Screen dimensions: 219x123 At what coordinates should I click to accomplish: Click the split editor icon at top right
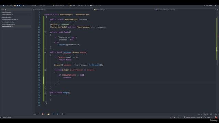pyautogui.click(x=217, y=10)
